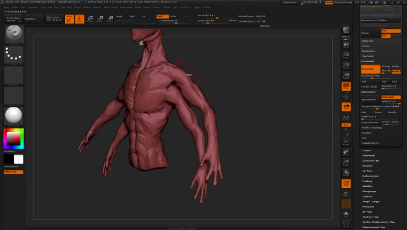Click the Frame mesh icon

pos(346,142)
